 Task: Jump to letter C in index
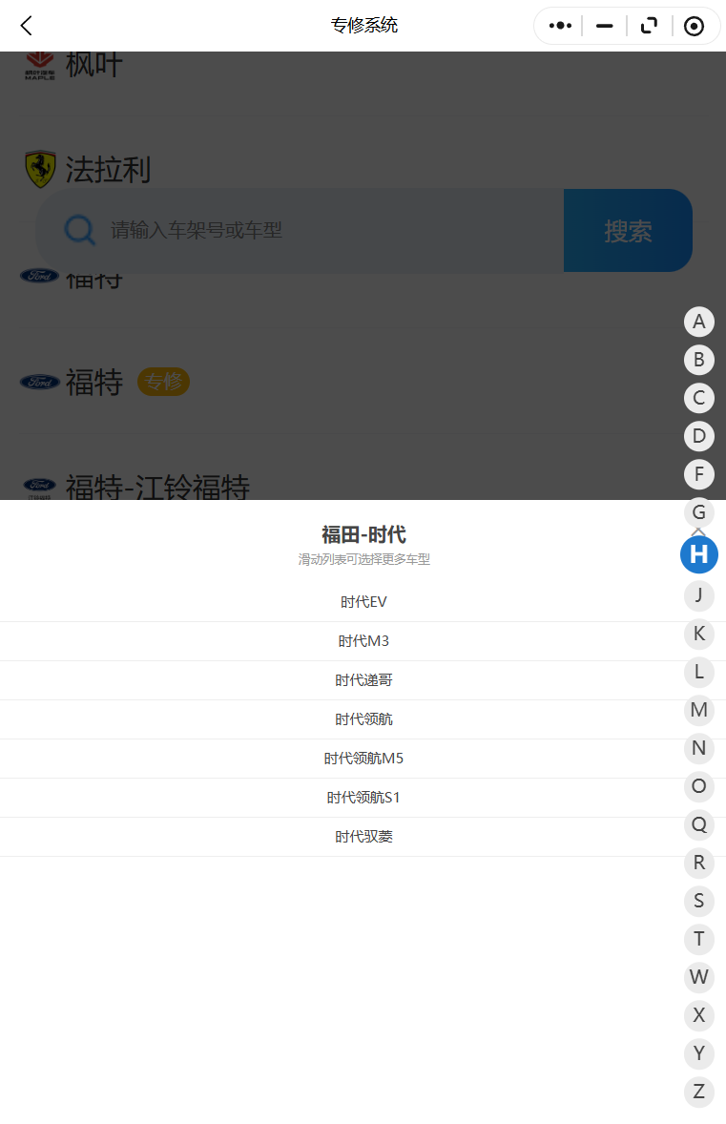click(x=698, y=398)
